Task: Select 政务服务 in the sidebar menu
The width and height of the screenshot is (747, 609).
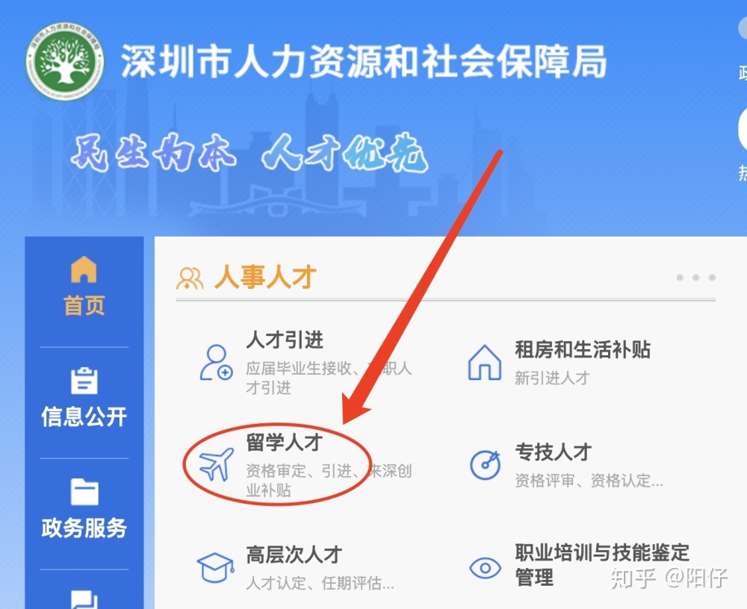Action: point(84,528)
